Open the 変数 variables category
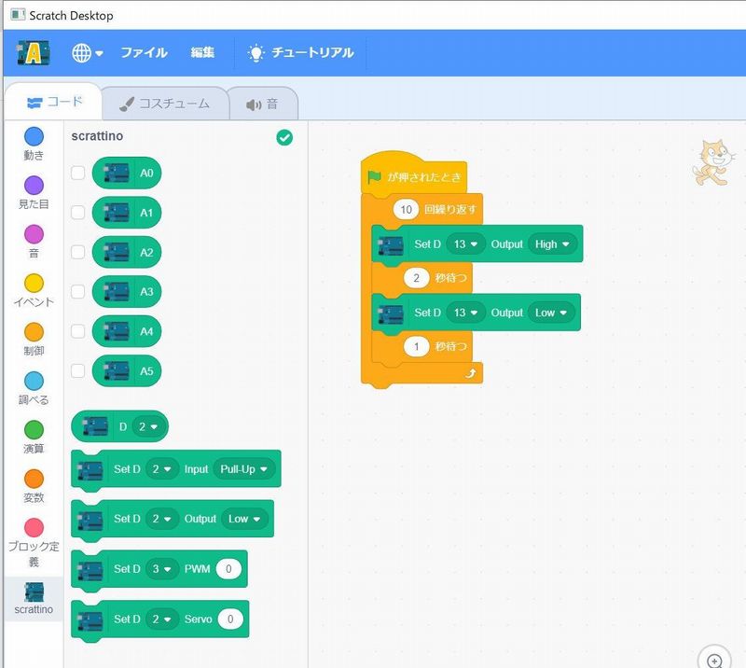 click(x=34, y=480)
